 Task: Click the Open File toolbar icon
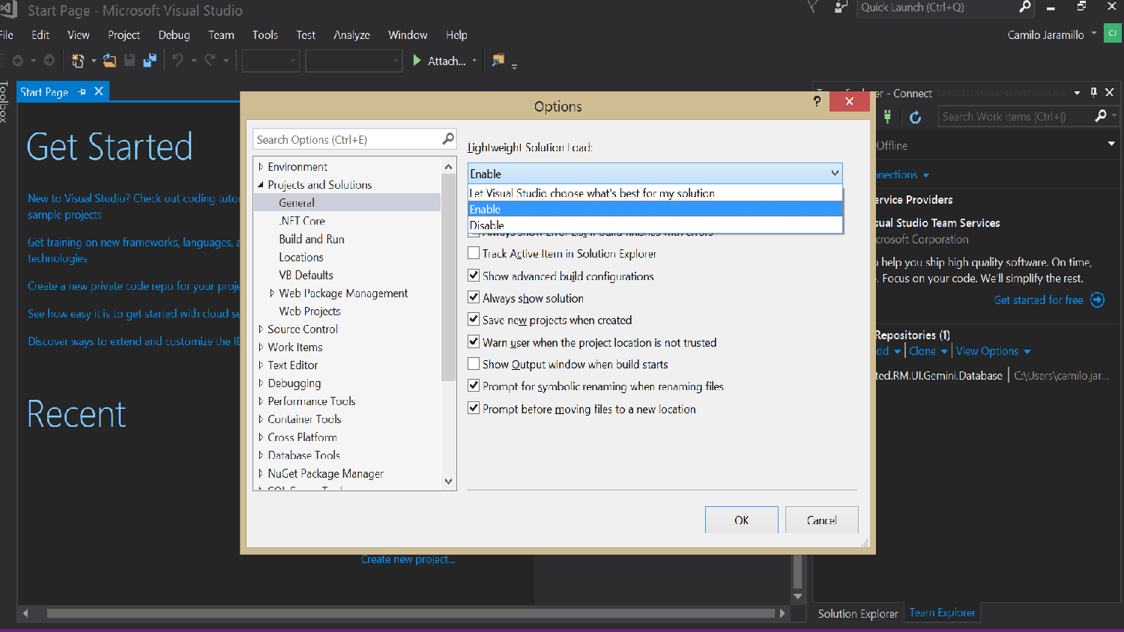[109, 61]
